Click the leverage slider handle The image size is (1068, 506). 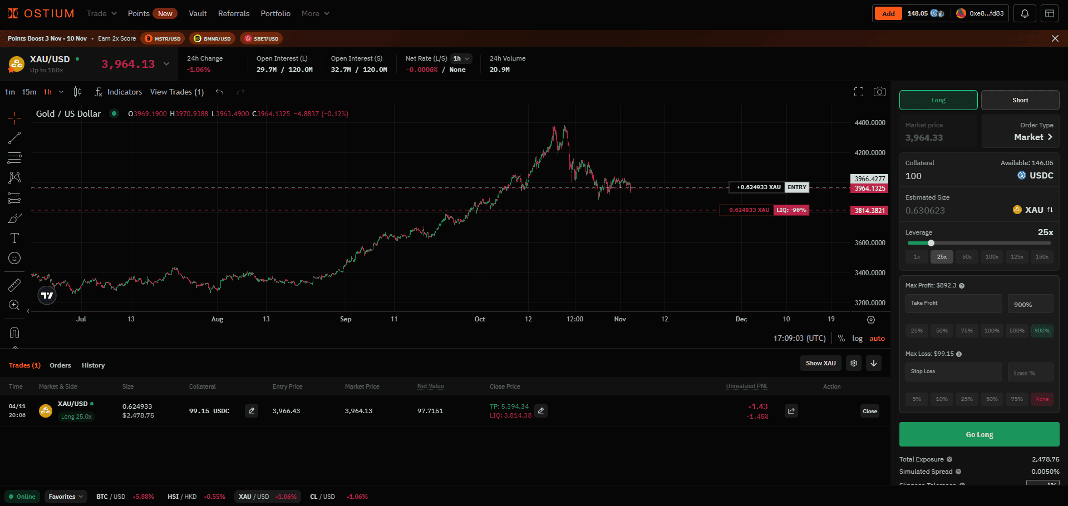click(931, 243)
